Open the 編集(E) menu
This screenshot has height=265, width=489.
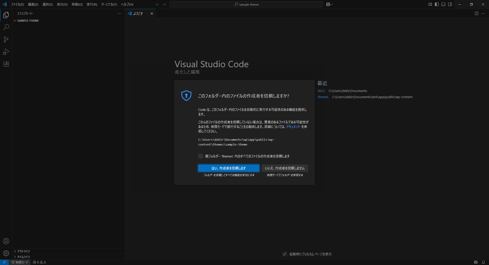tap(33, 4)
